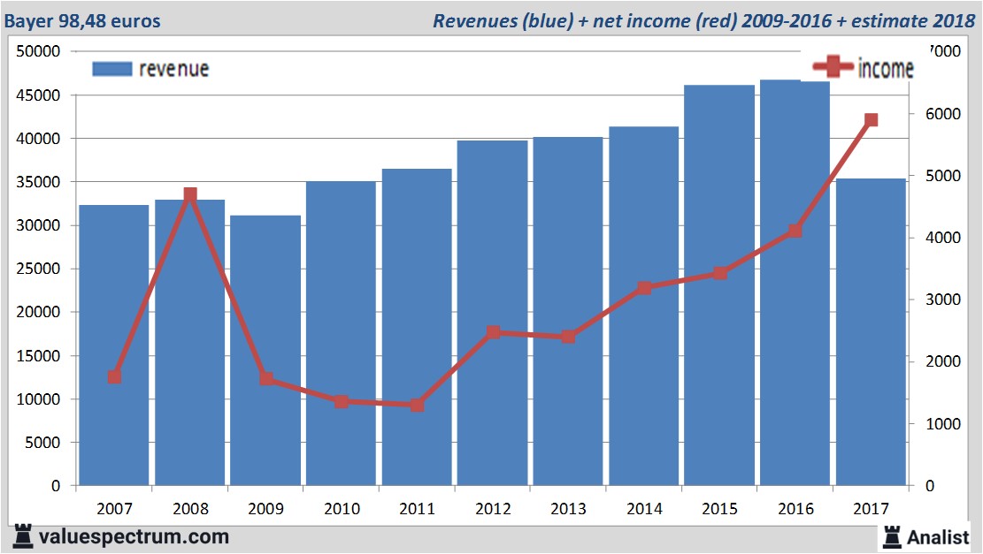The width and height of the screenshot is (983, 554).
Task: Click the 2017 income data point
Action: pos(871,120)
